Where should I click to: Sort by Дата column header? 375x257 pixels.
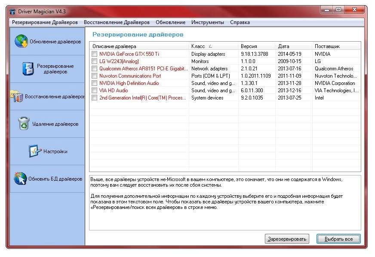[x=294, y=46]
